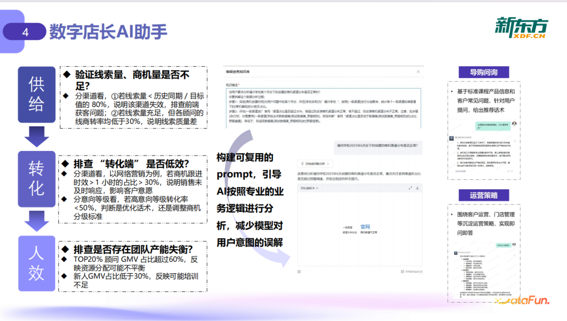The width and height of the screenshot is (567, 321).
Task: Copy the chart using the copy icon
Action: pyautogui.click(x=299, y=271)
